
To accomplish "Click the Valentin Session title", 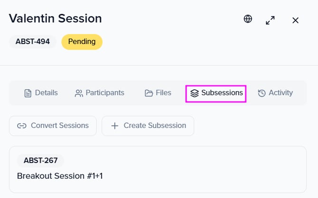I will (56, 18).
